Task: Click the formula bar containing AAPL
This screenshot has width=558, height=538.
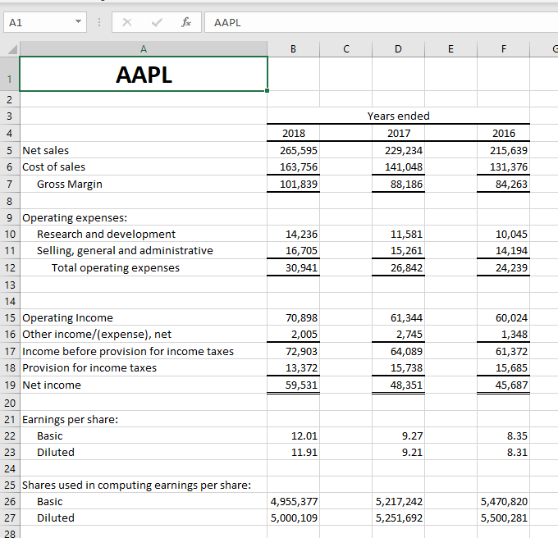Action: pos(381,22)
